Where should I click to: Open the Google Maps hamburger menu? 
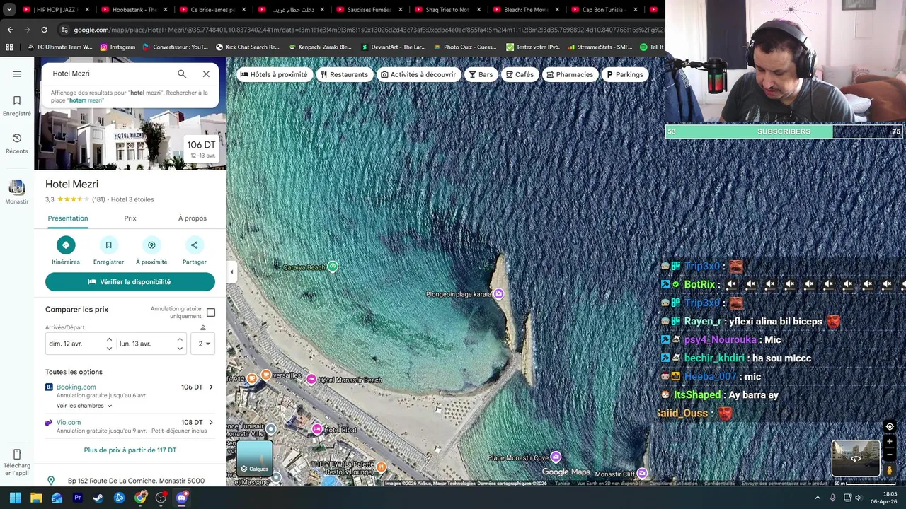click(17, 74)
